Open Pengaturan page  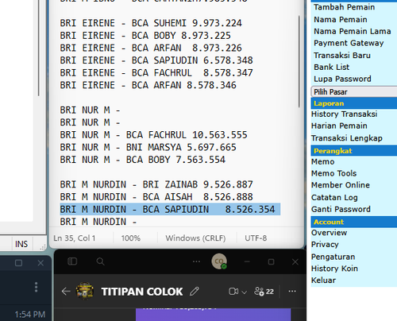[333, 257]
